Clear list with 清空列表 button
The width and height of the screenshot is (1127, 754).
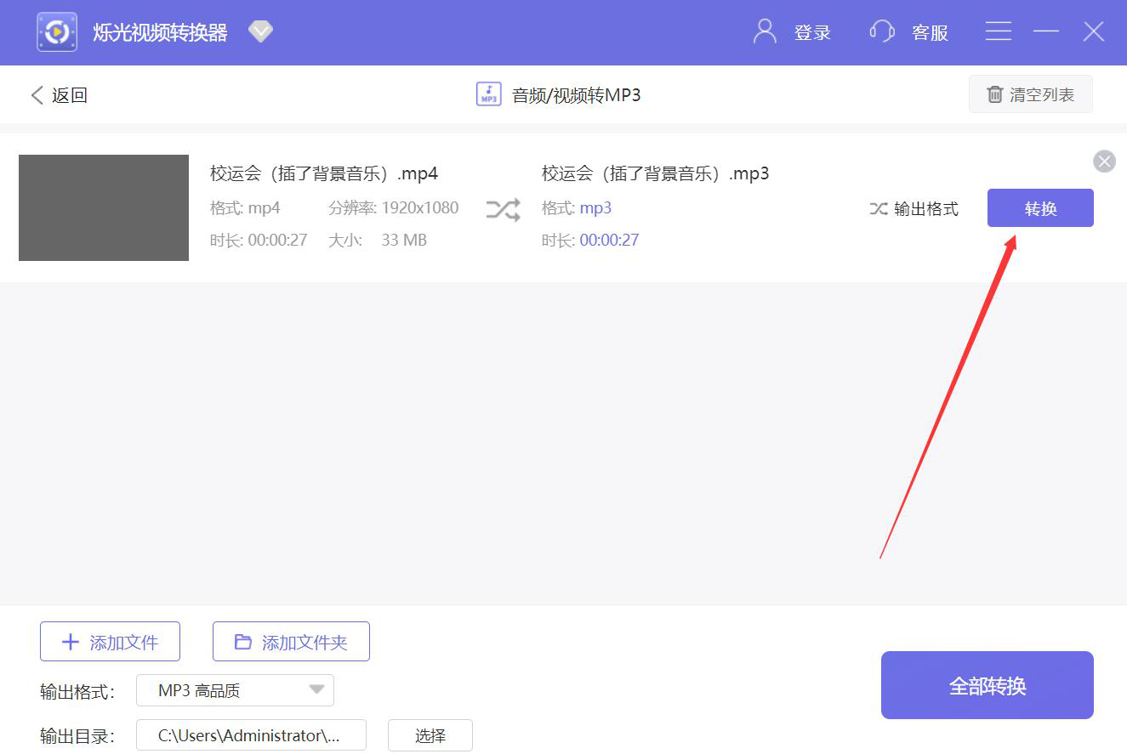click(1031, 94)
